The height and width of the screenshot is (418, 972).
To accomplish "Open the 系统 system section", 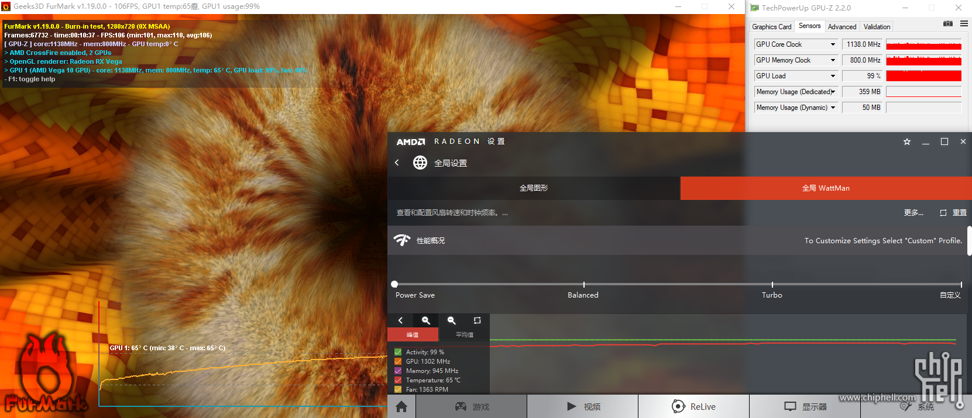I will 916,406.
